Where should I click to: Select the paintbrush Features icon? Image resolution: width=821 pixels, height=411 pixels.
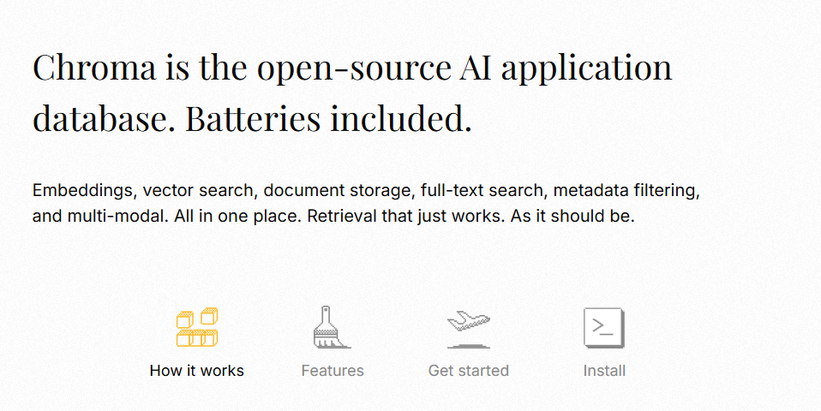[332, 328]
